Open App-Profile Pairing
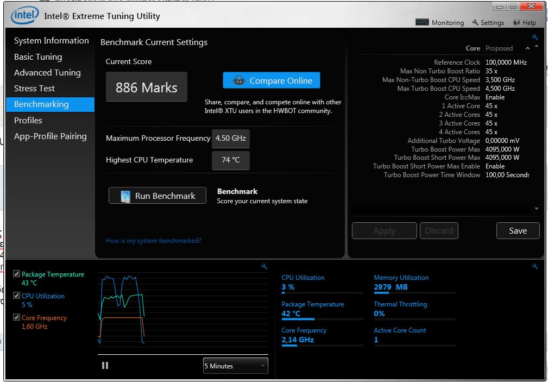Viewport: 548px width, 382px height. [51, 136]
